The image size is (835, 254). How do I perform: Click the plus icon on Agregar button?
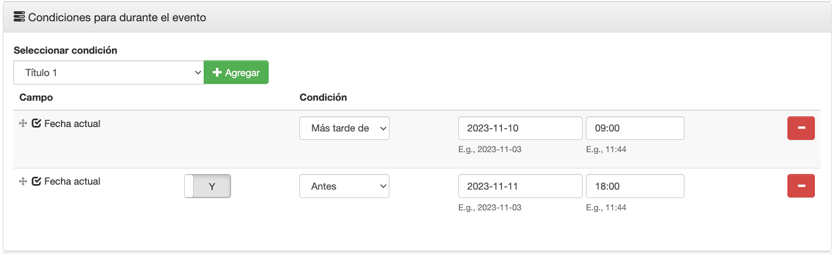click(218, 73)
